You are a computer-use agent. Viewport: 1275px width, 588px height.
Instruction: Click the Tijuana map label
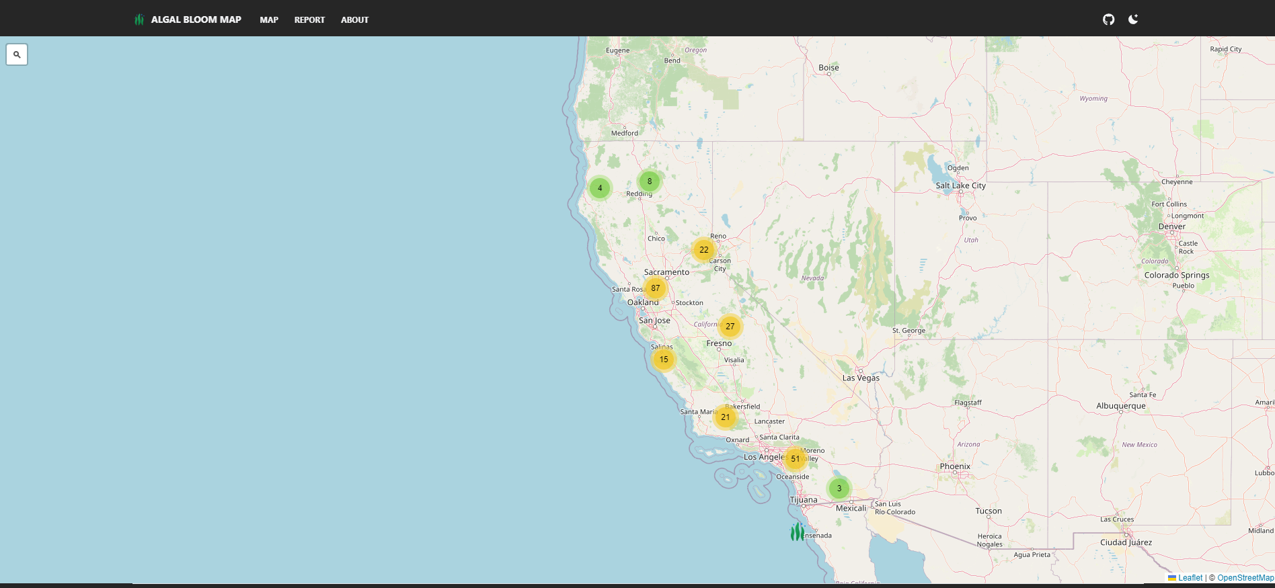(804, 500)
